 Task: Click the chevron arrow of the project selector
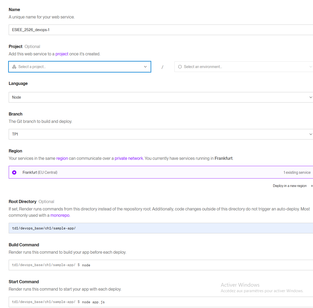pos(145,67)
